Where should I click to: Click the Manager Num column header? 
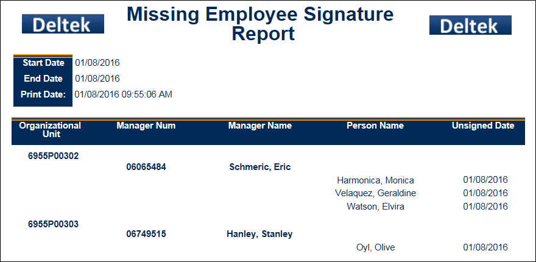point(146,126)
